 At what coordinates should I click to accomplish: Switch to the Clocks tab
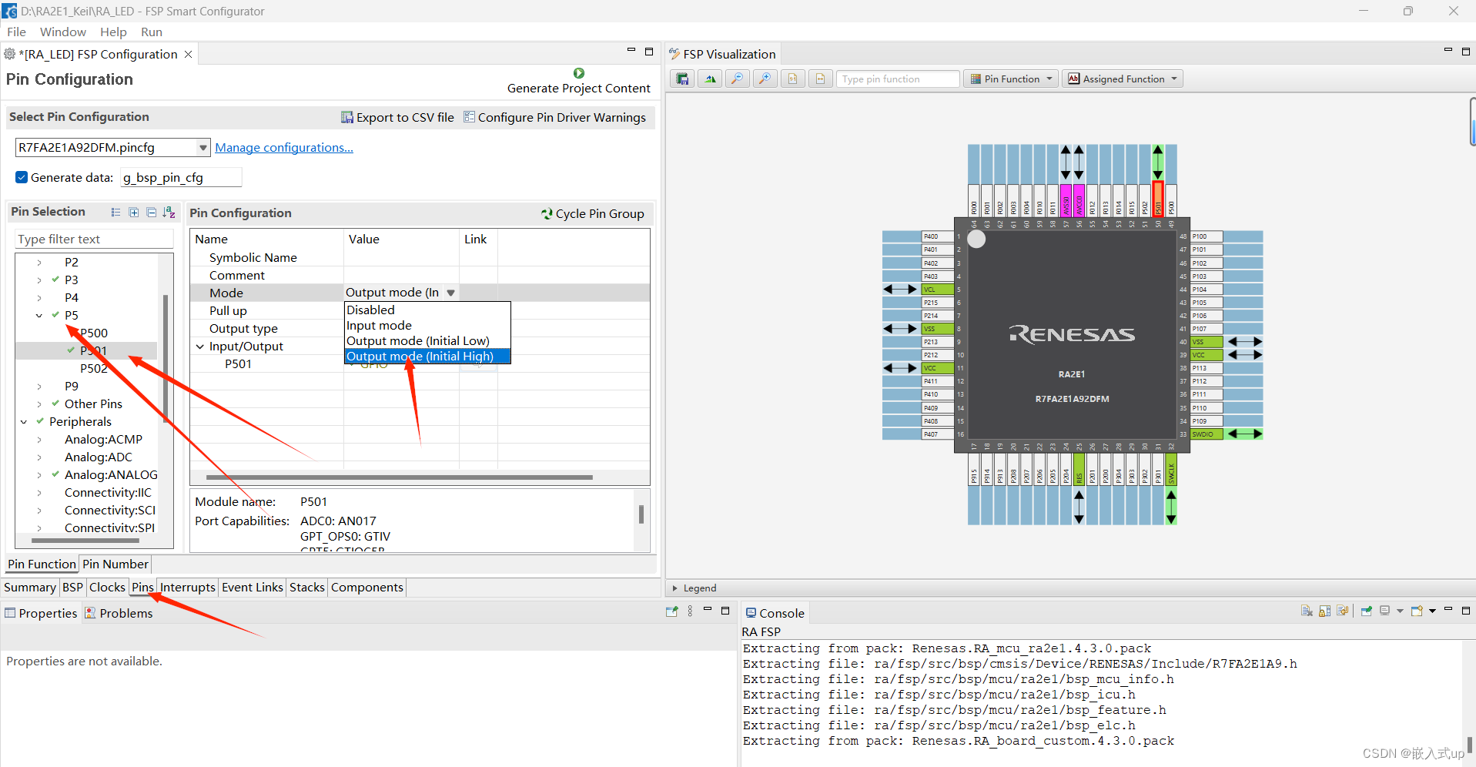[107, 587]
